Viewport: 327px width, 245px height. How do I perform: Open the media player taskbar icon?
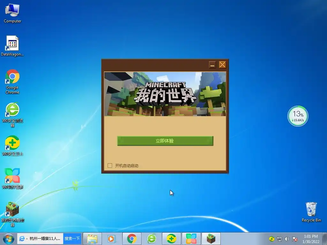pyautogui.click(x=112, y=239)
